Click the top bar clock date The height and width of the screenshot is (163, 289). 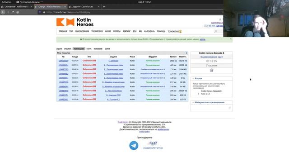point(144,2)
